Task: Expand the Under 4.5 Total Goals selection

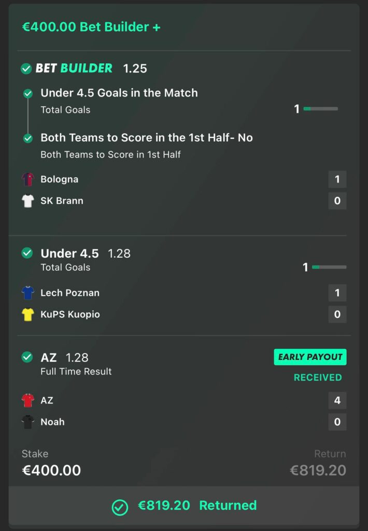Action: point(69,254)
